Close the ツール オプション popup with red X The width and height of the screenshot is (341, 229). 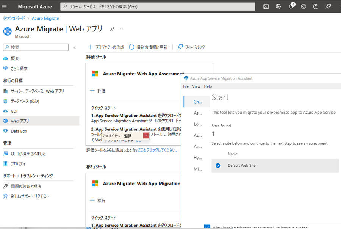pos(146,135)
